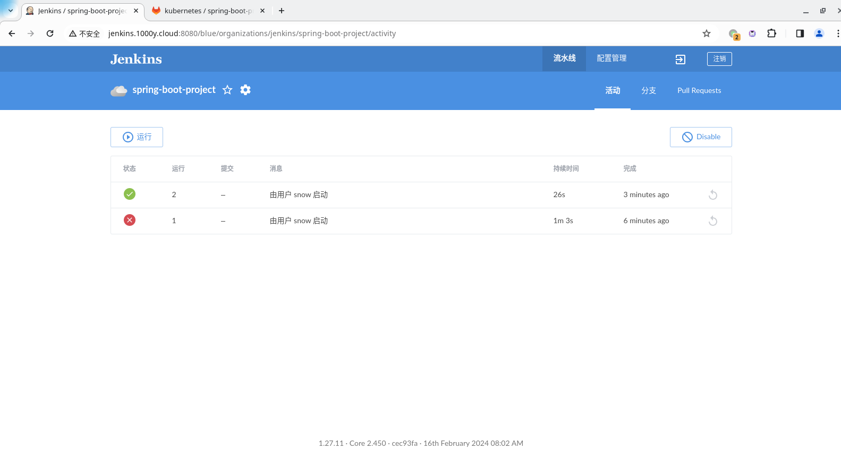841x457 pixels.
Task: Click the 提交 column header
Action: [227, 168]
